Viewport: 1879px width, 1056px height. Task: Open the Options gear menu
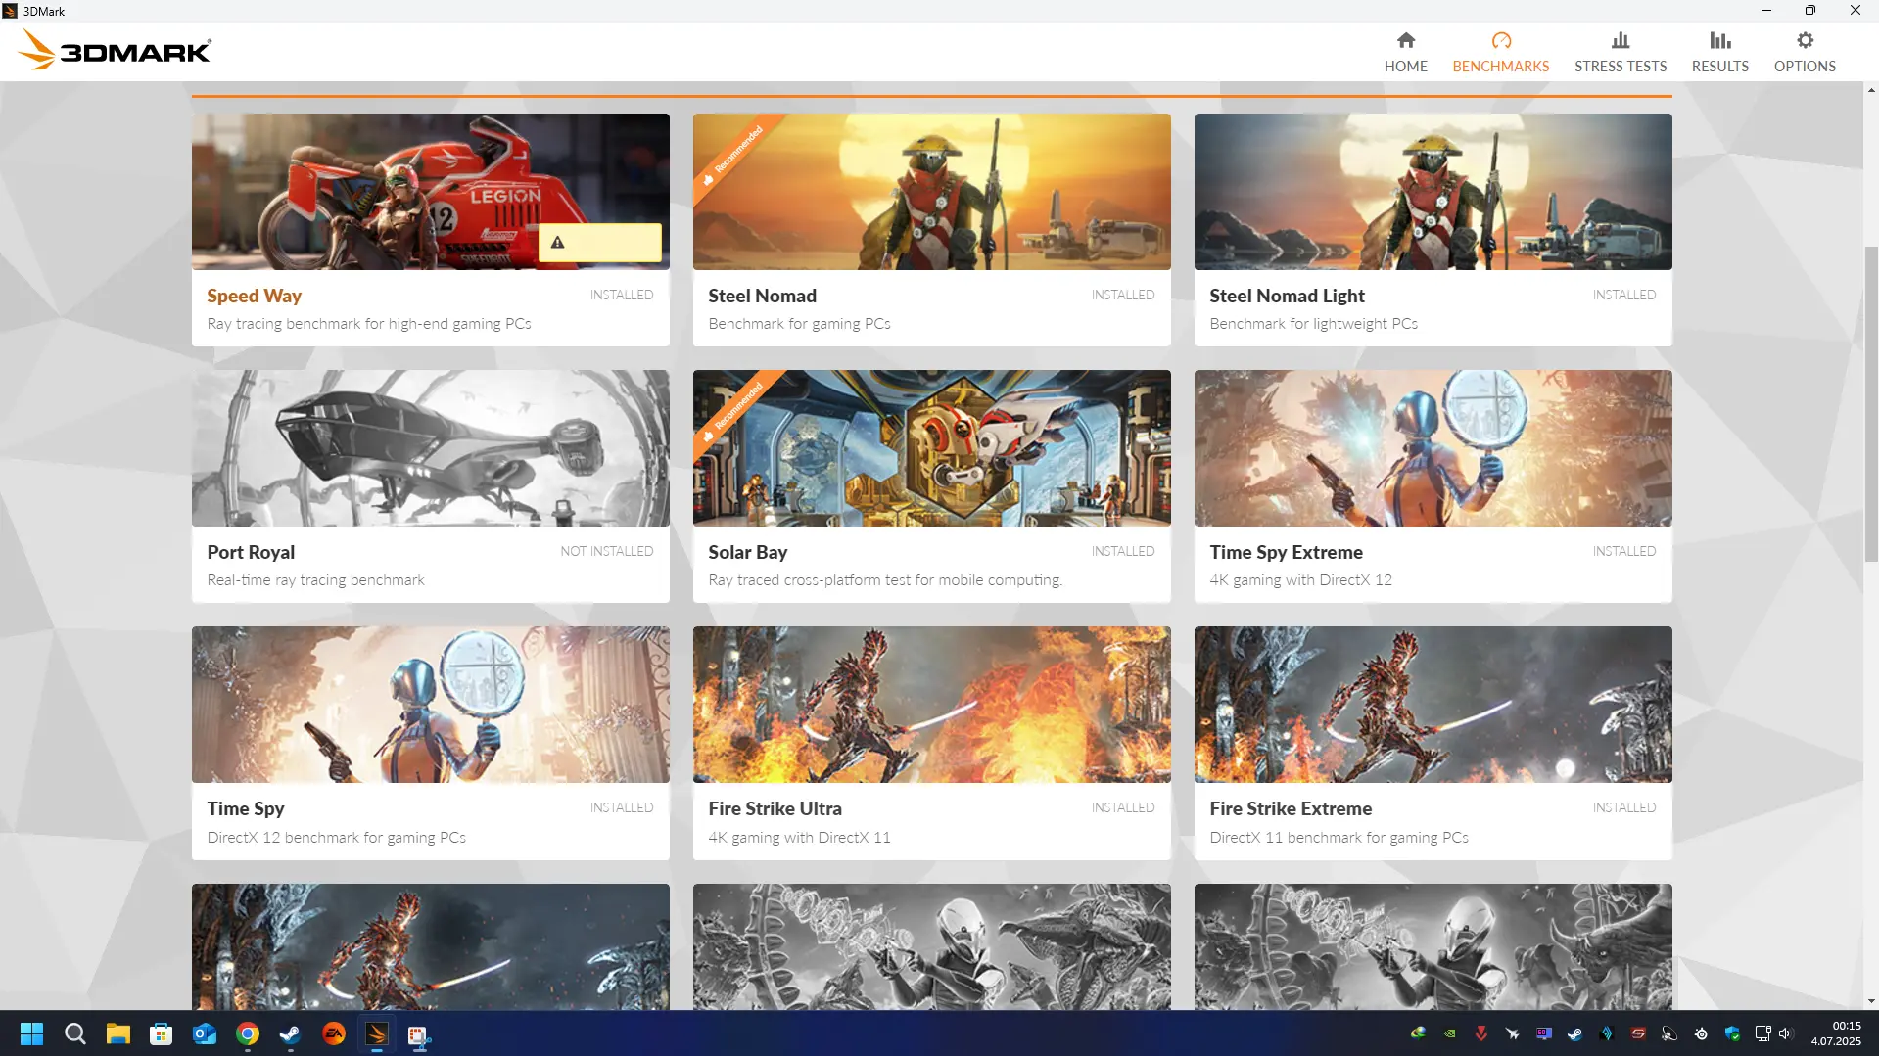coord(1804,52)
